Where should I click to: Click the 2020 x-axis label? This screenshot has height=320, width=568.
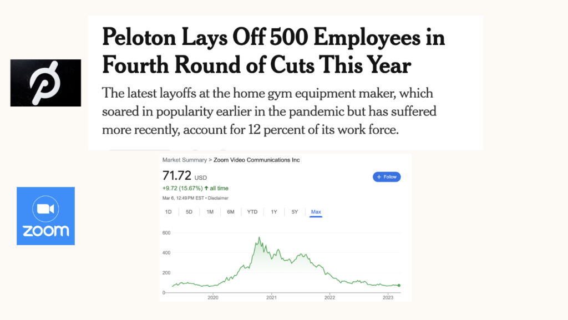point(213,298)
